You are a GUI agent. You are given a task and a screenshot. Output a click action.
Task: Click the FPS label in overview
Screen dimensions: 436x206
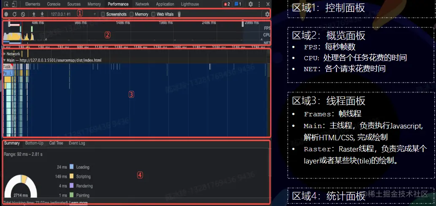tap(267, 28)
